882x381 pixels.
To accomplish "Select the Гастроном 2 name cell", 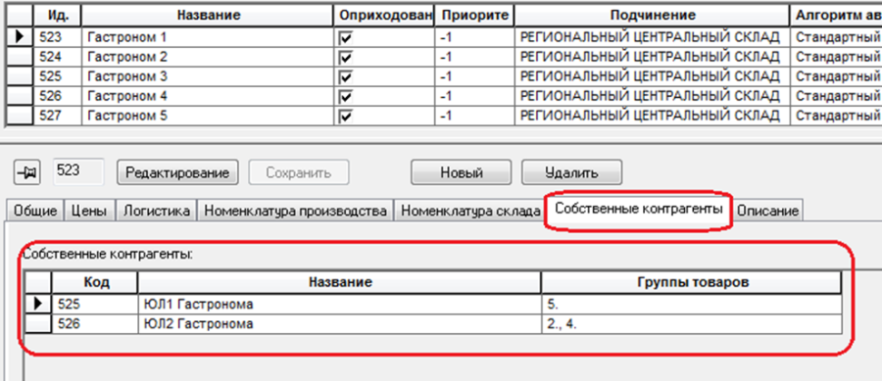I will coord(209,58).
